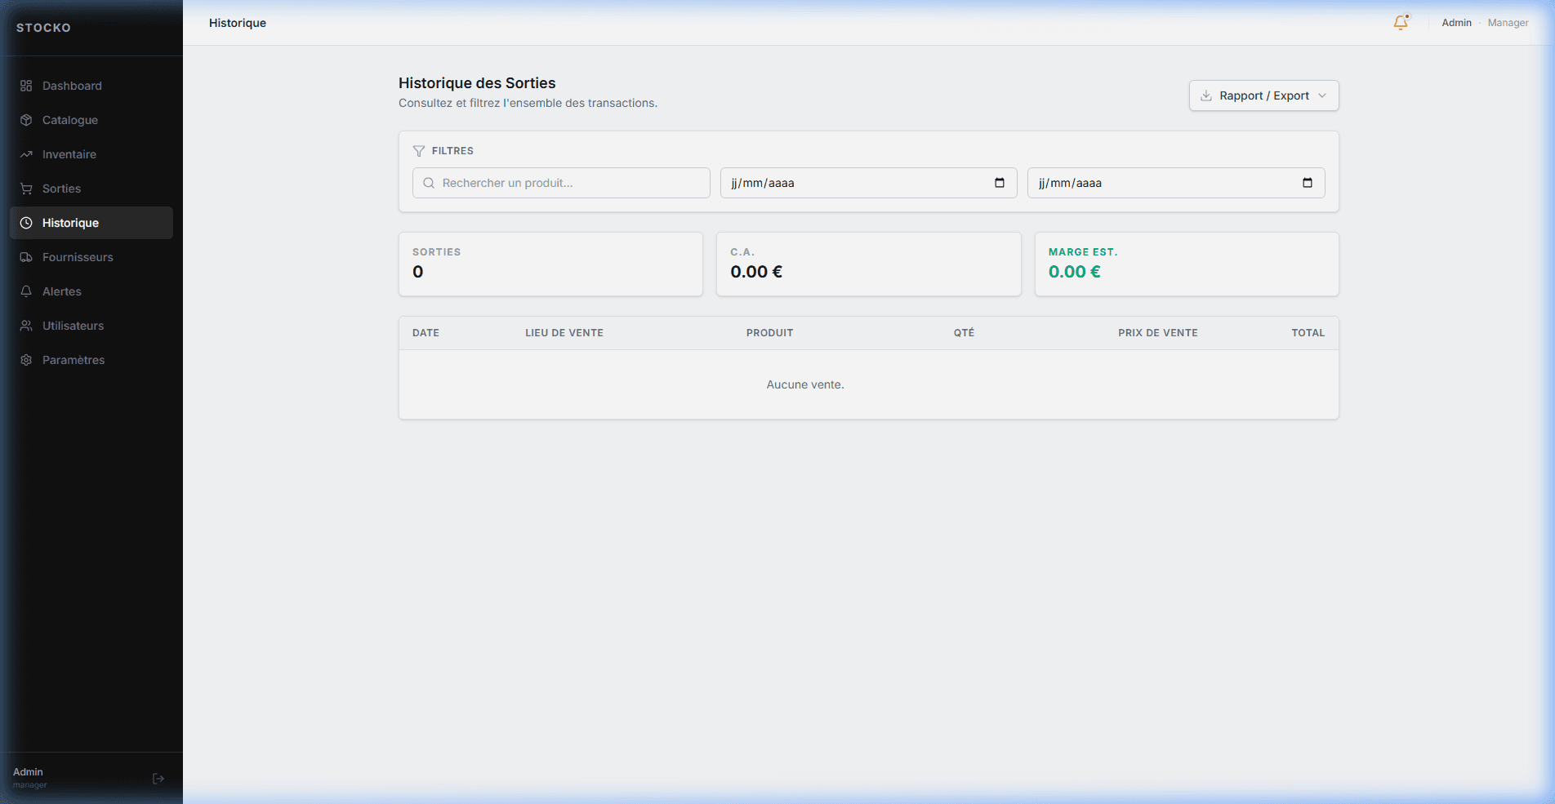Click the STOCKO logo text
This screenshot has height=804, width=1555.
click(x=43, y=28)
